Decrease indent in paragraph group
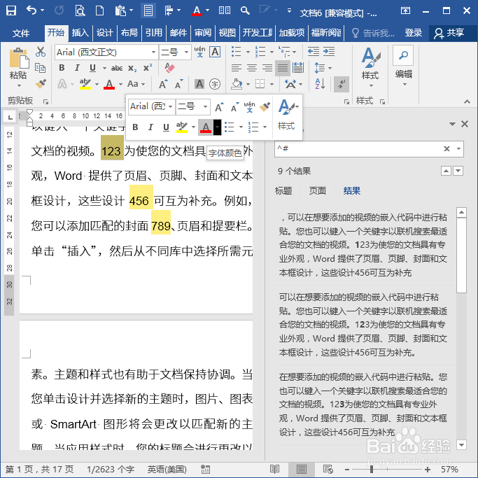This screenshot has width=478, height=478. point(313,52)
